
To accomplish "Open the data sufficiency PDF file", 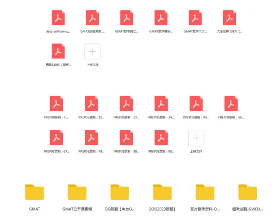I will coord(58,18).
